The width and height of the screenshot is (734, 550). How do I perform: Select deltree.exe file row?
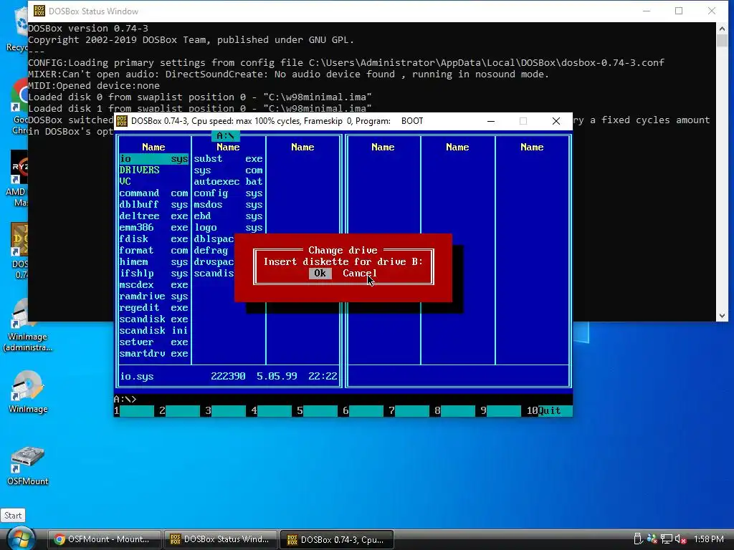click(x=153, y=216)
